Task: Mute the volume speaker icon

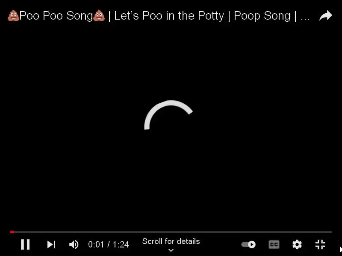Action: [74, 244]
